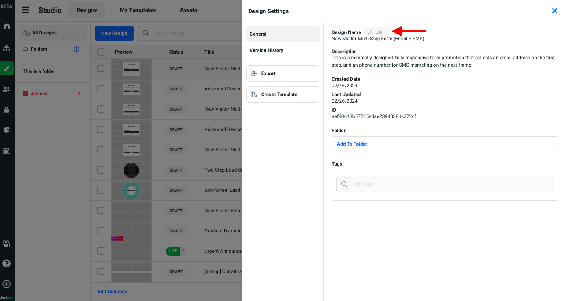The width and height of the screenshot is (565, 301).
Task: Open the Version History section
Action: 266,50
